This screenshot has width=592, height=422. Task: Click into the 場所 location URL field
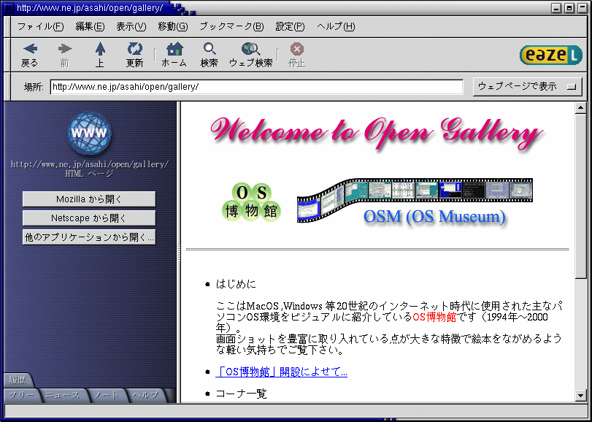click(255, 87)
